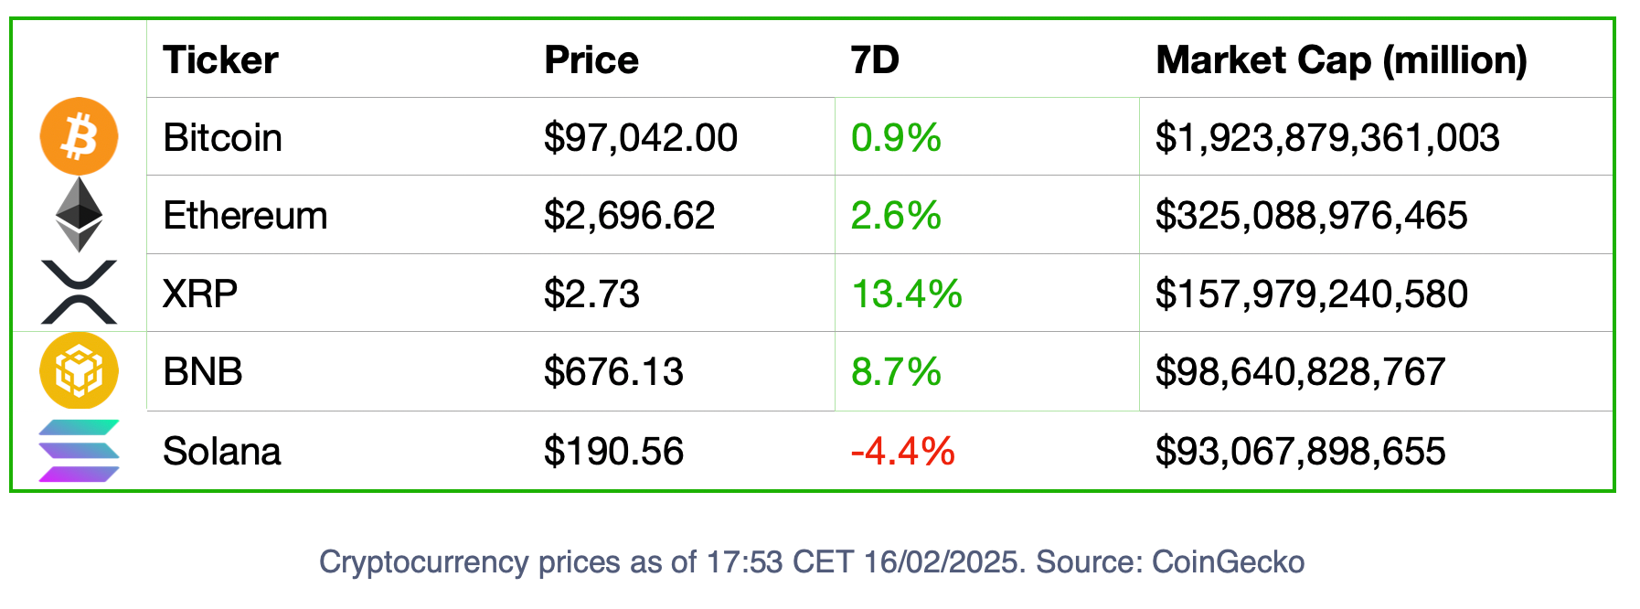Click the Ethereum ticker name
This screenshot has width=1640, height=609.
pos(245,216)
